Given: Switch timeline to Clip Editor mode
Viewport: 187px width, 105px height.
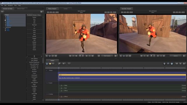Looking at the screenshot, I should [47, 64].
